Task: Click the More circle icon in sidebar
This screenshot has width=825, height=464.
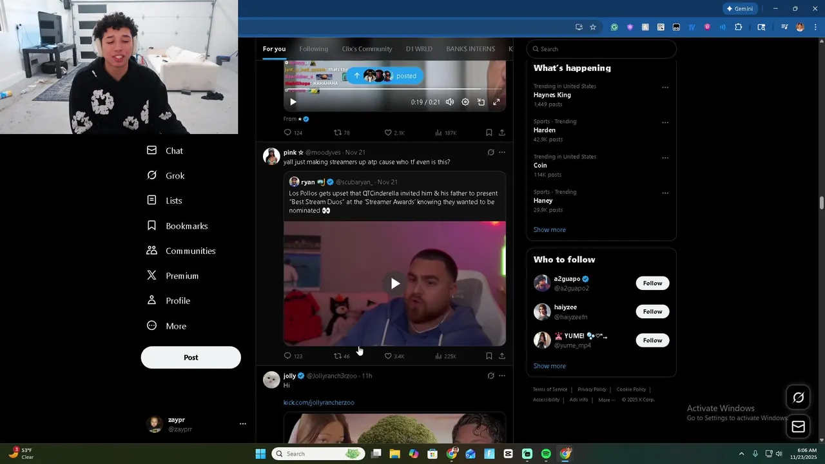Action: tap(151, 325)
